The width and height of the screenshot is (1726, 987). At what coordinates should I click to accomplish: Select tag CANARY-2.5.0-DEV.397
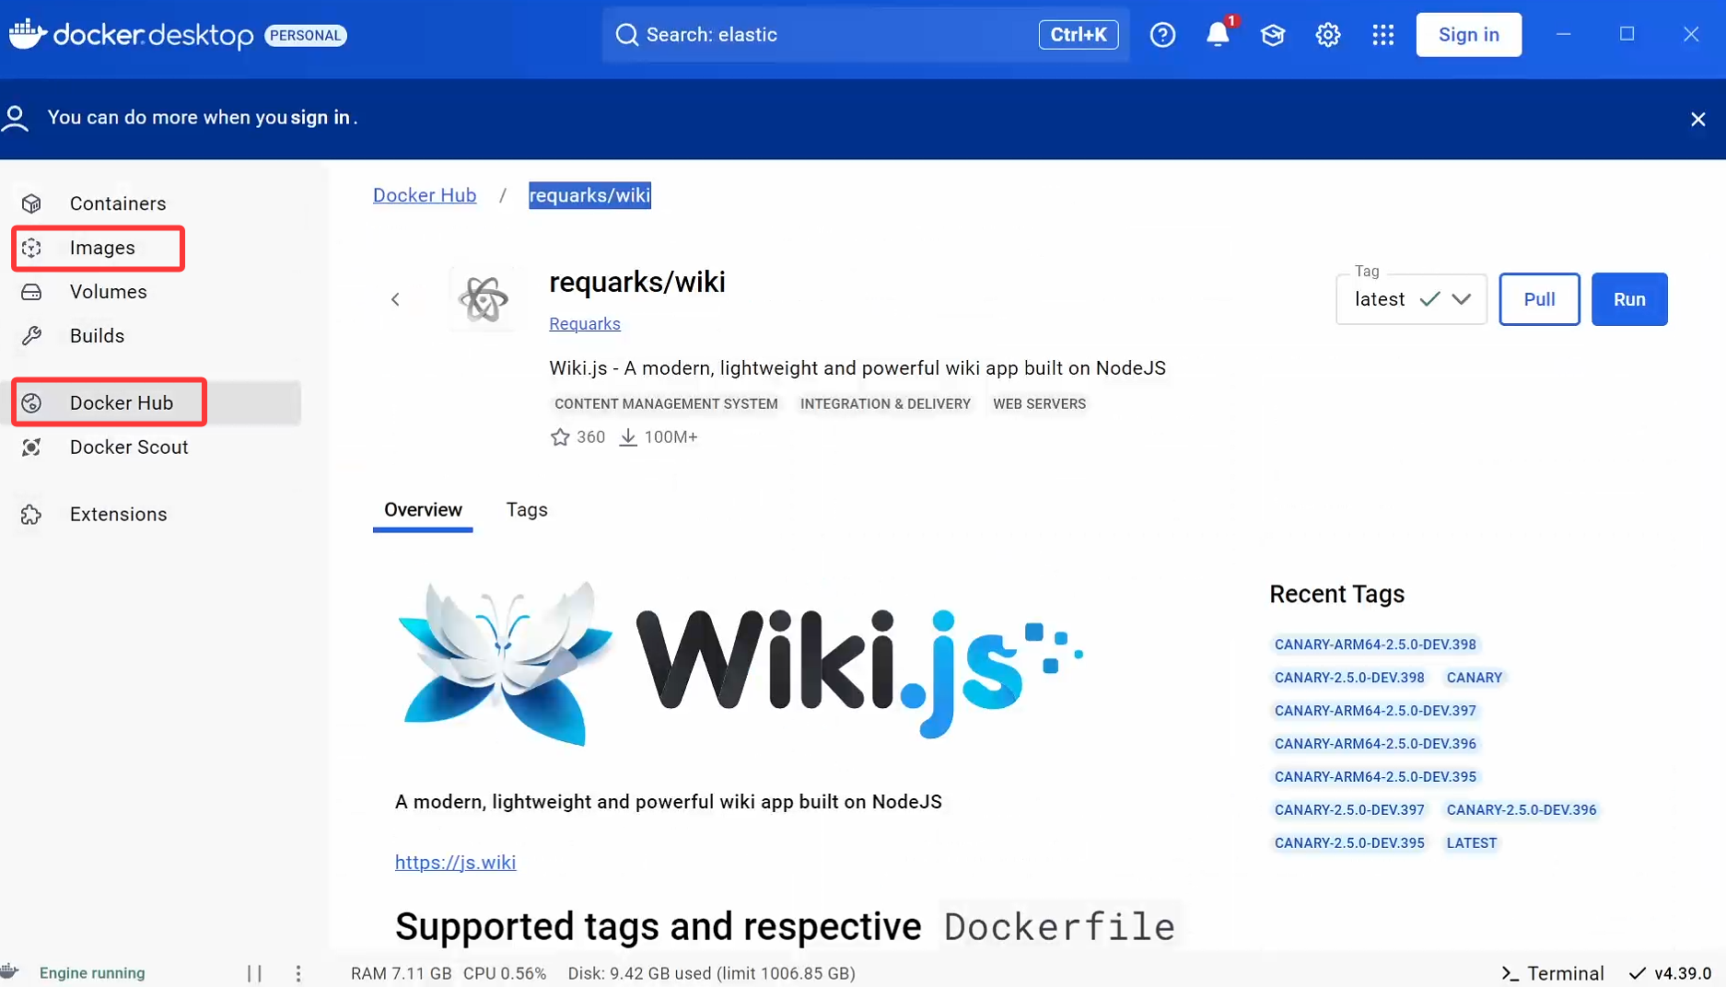point(1349,810)
